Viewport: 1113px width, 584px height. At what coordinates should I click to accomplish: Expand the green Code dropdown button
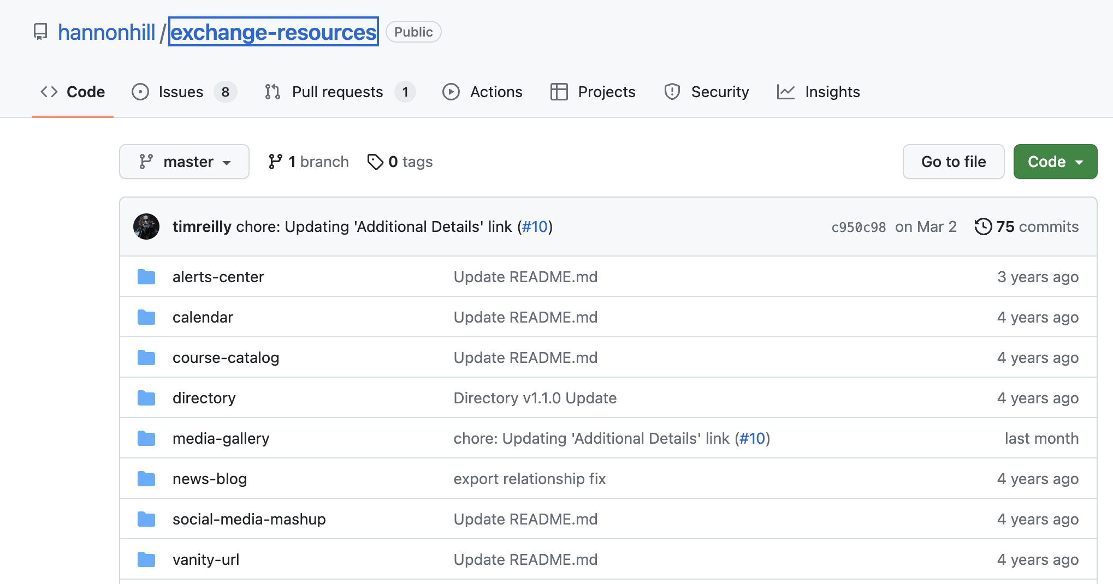1055,162
